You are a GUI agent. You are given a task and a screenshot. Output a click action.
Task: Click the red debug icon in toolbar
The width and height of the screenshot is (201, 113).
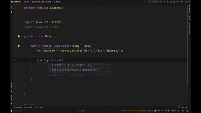click(168, 2)
